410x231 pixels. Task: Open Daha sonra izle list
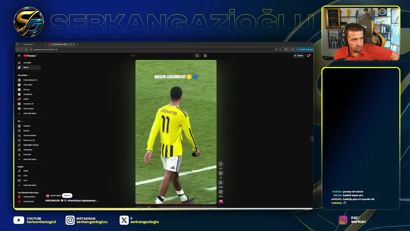tap(29, 140)
